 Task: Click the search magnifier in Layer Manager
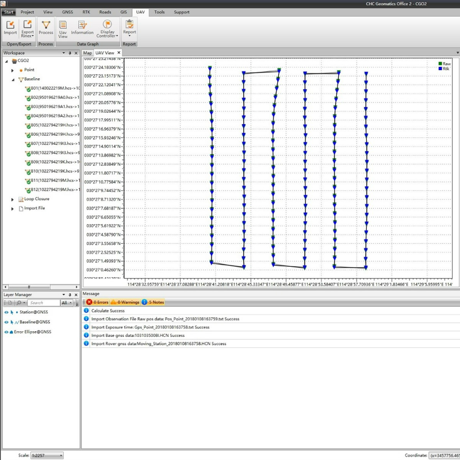click(18, 302)
